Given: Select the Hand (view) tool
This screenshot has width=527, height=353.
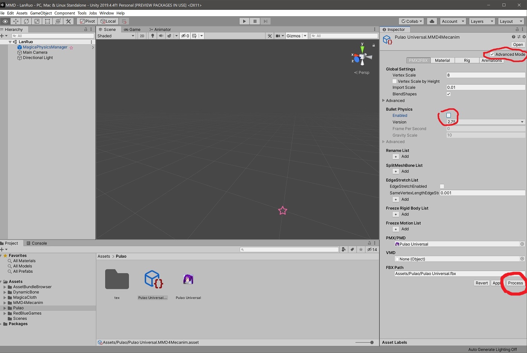Looking at the screenshot, I should pos(5,21).
